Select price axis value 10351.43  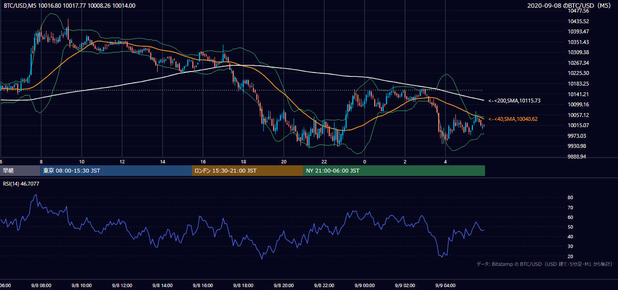[578, 42]
